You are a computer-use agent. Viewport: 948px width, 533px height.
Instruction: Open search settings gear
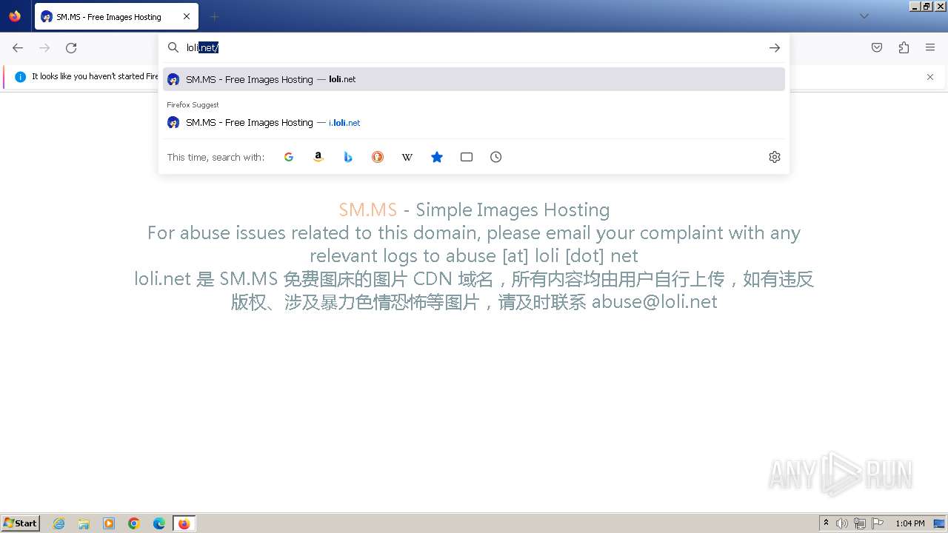(x=775, y=157)
